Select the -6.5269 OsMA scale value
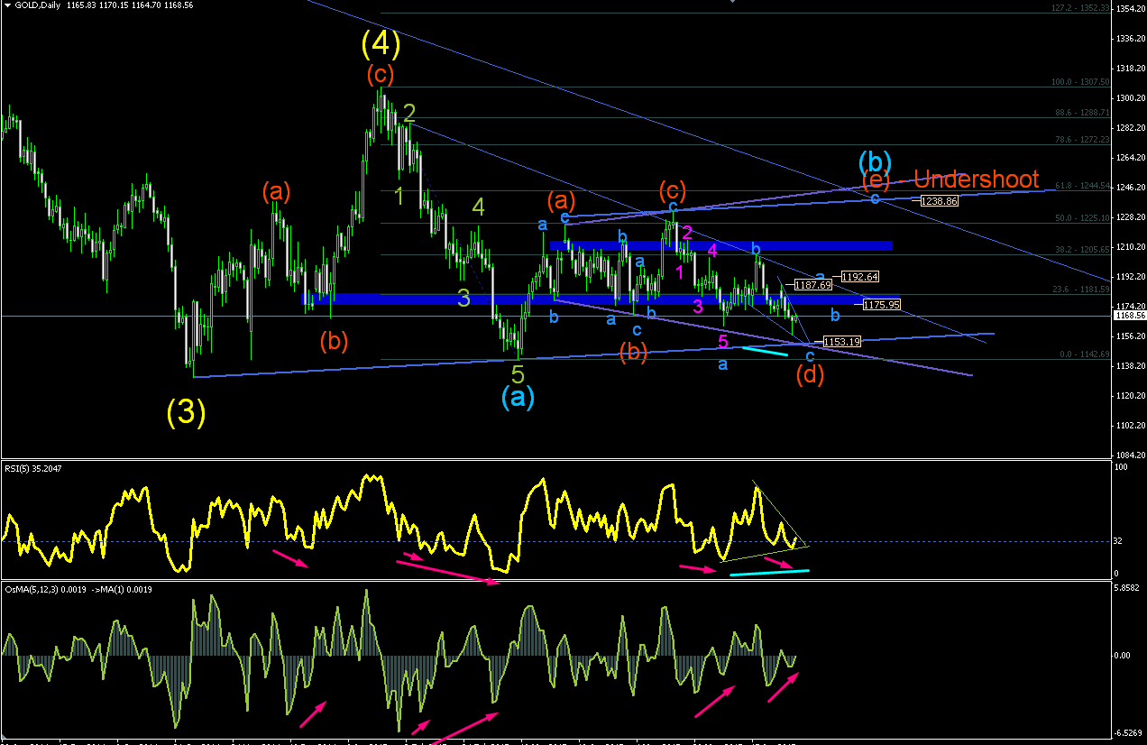The image size is (1147, 745). (x=1128, y=733)
